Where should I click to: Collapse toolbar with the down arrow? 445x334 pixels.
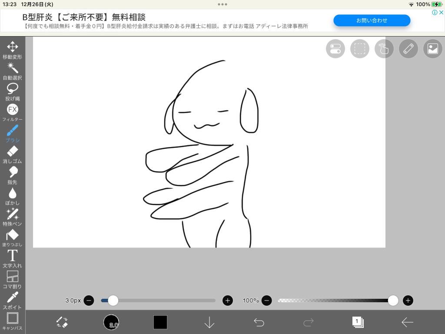coord(209,322)
